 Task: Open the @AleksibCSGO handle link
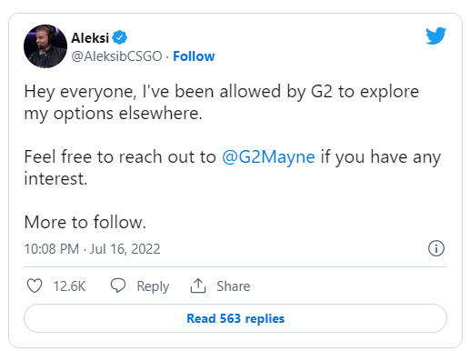click(x=116, y=56)
